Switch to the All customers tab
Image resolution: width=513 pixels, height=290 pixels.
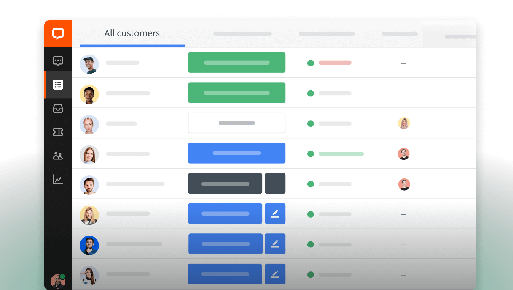pyautogui.click(x=132, y=33)
